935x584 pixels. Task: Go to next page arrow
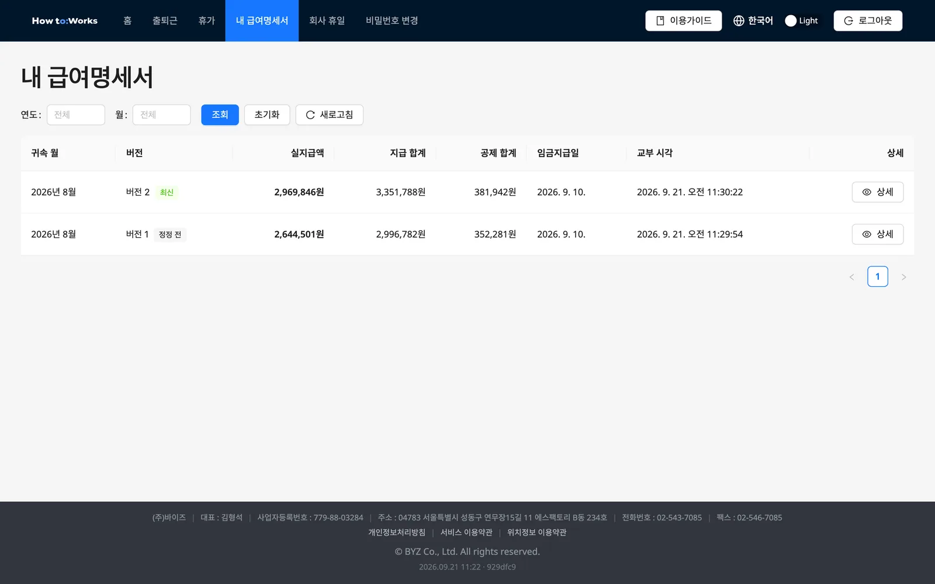point(903,277)
